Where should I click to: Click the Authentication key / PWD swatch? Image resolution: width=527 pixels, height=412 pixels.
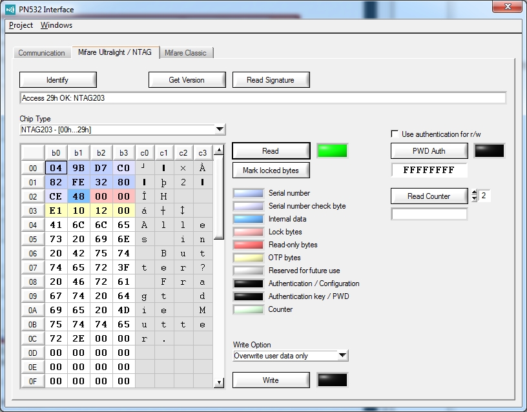[x=249, y=296]
